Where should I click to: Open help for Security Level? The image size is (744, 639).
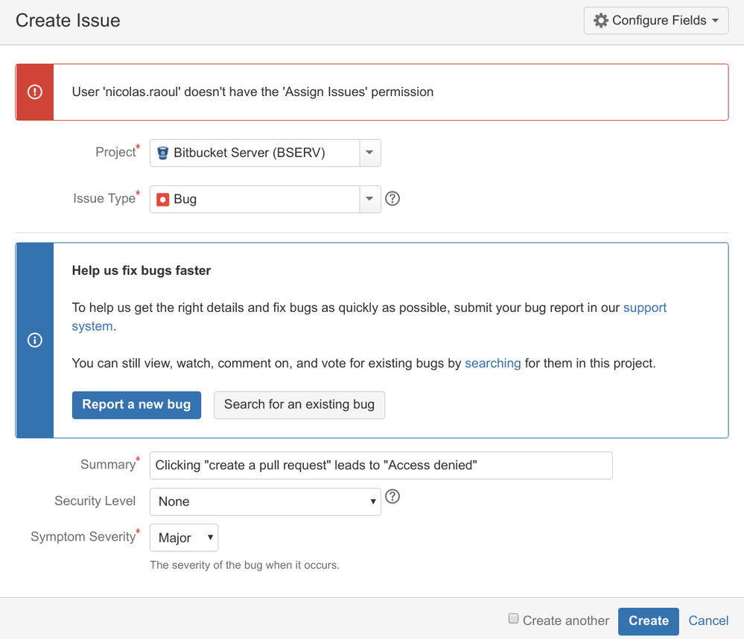[392, 497]
